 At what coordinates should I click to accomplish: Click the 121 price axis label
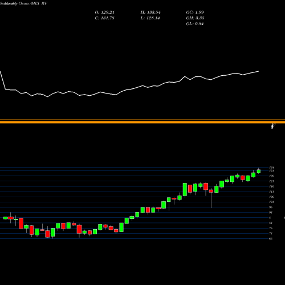coord(271,181)
